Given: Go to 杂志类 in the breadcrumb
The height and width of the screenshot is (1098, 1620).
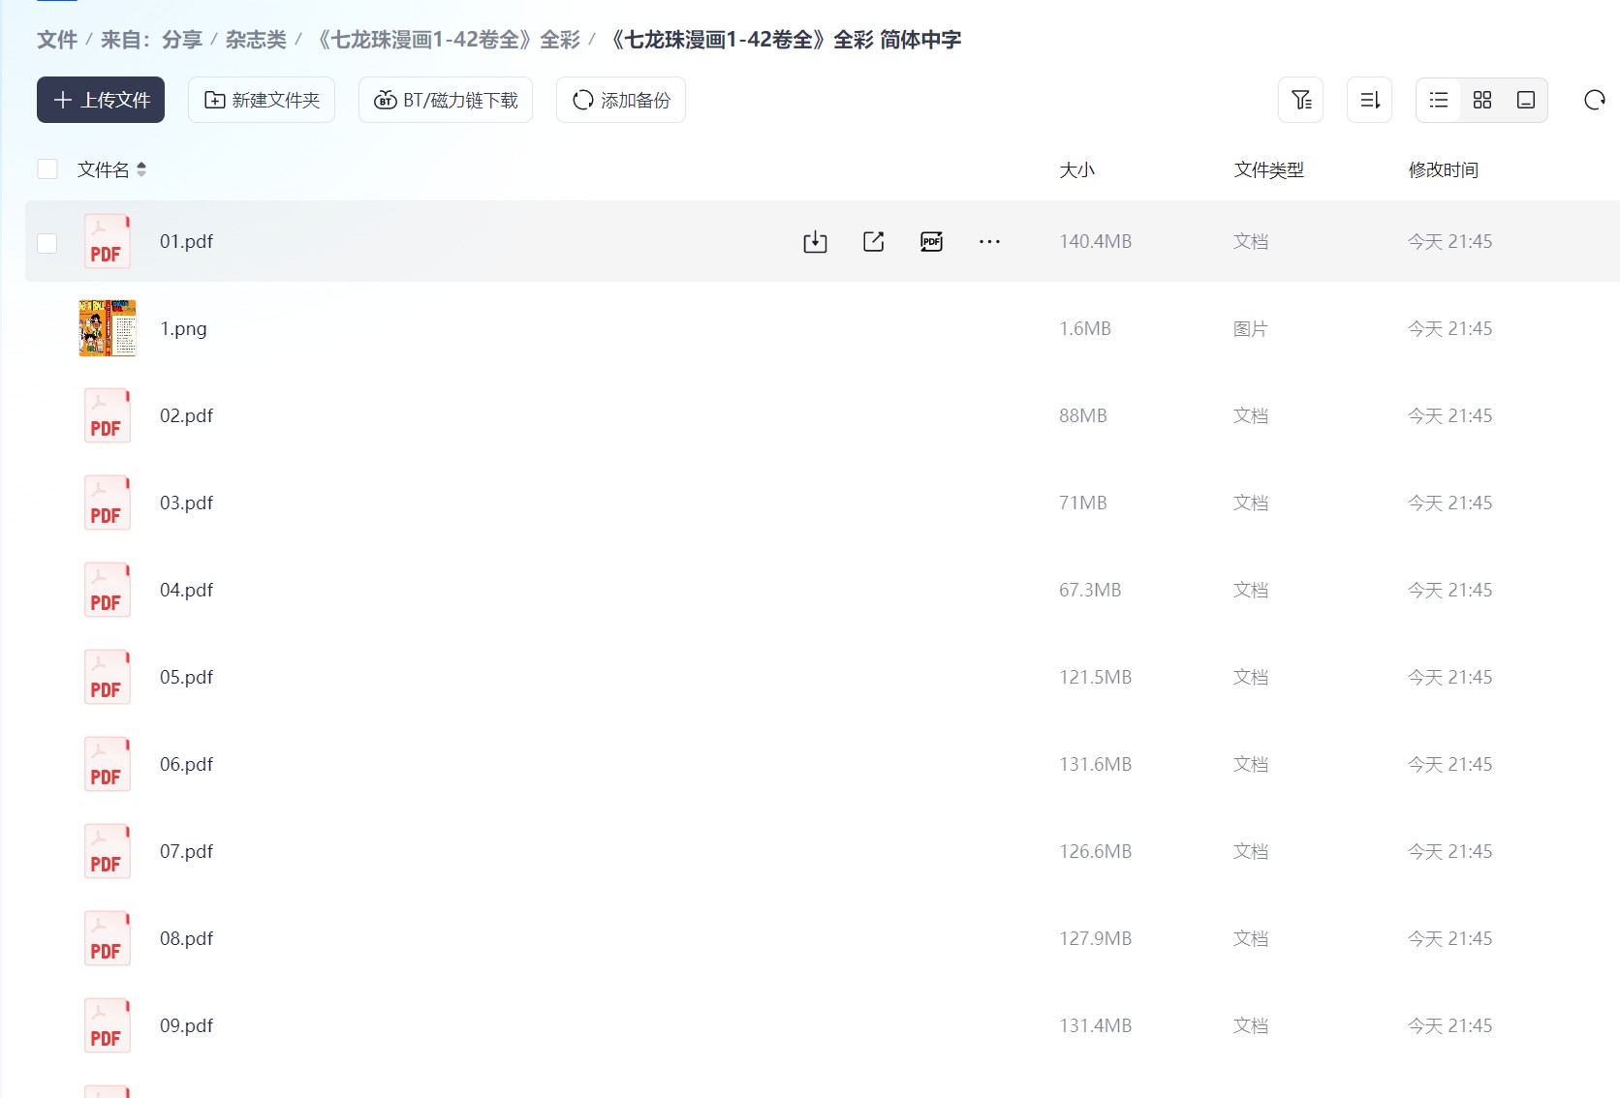Looking at the screenshot, I should [256, 40].
